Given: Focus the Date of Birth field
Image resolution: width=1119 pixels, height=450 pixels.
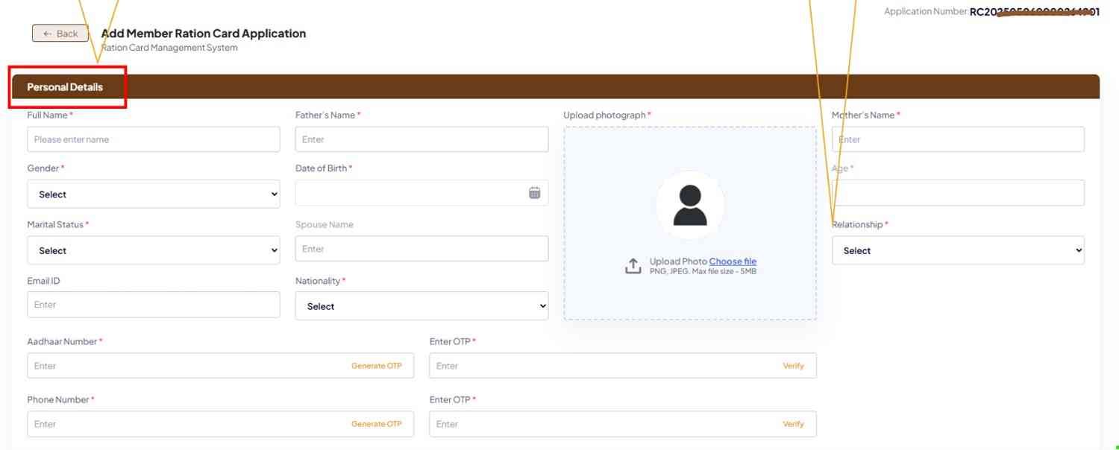Looking at the screenshot, I should point(422,193).
